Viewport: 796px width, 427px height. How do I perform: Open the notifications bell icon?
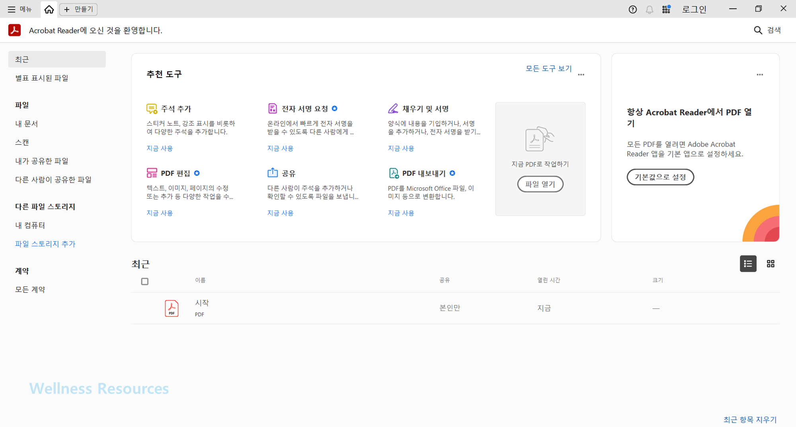coord(650,10)
